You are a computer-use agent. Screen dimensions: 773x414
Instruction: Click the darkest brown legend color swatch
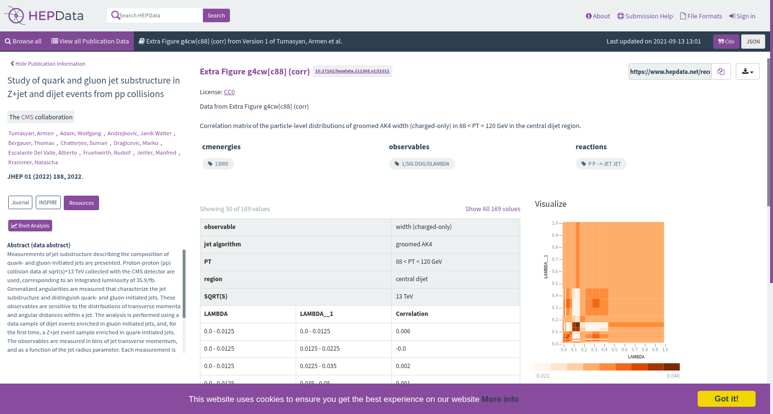[x=672, y=367]
